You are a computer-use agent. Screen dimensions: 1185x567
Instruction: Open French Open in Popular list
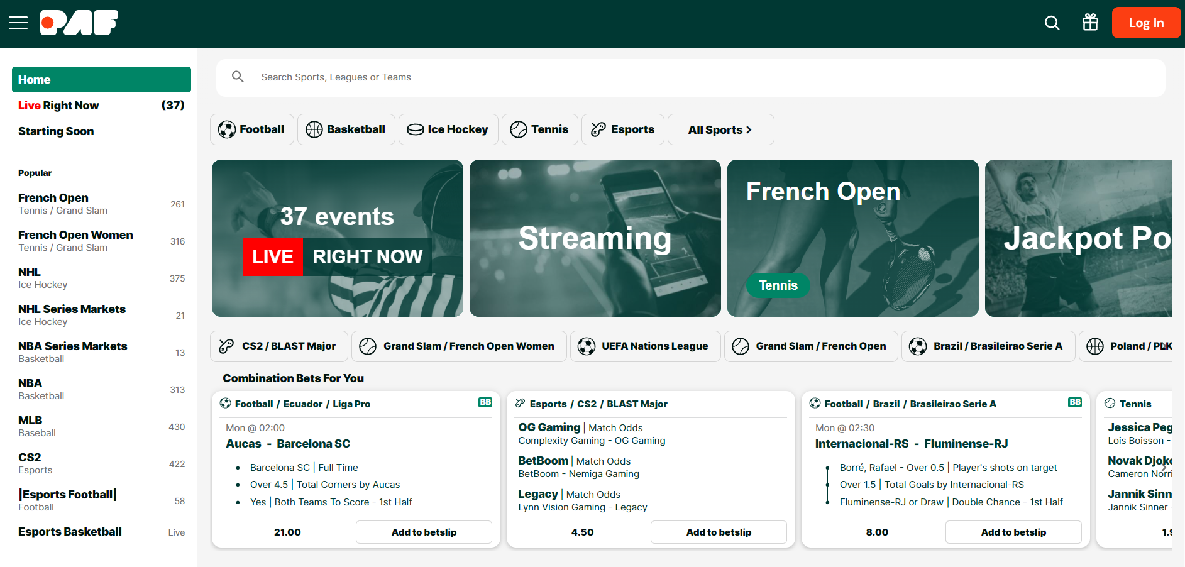tap(101, 204)
